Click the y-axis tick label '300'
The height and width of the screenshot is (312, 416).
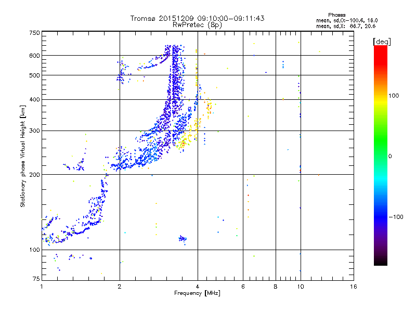coord(34,131)
